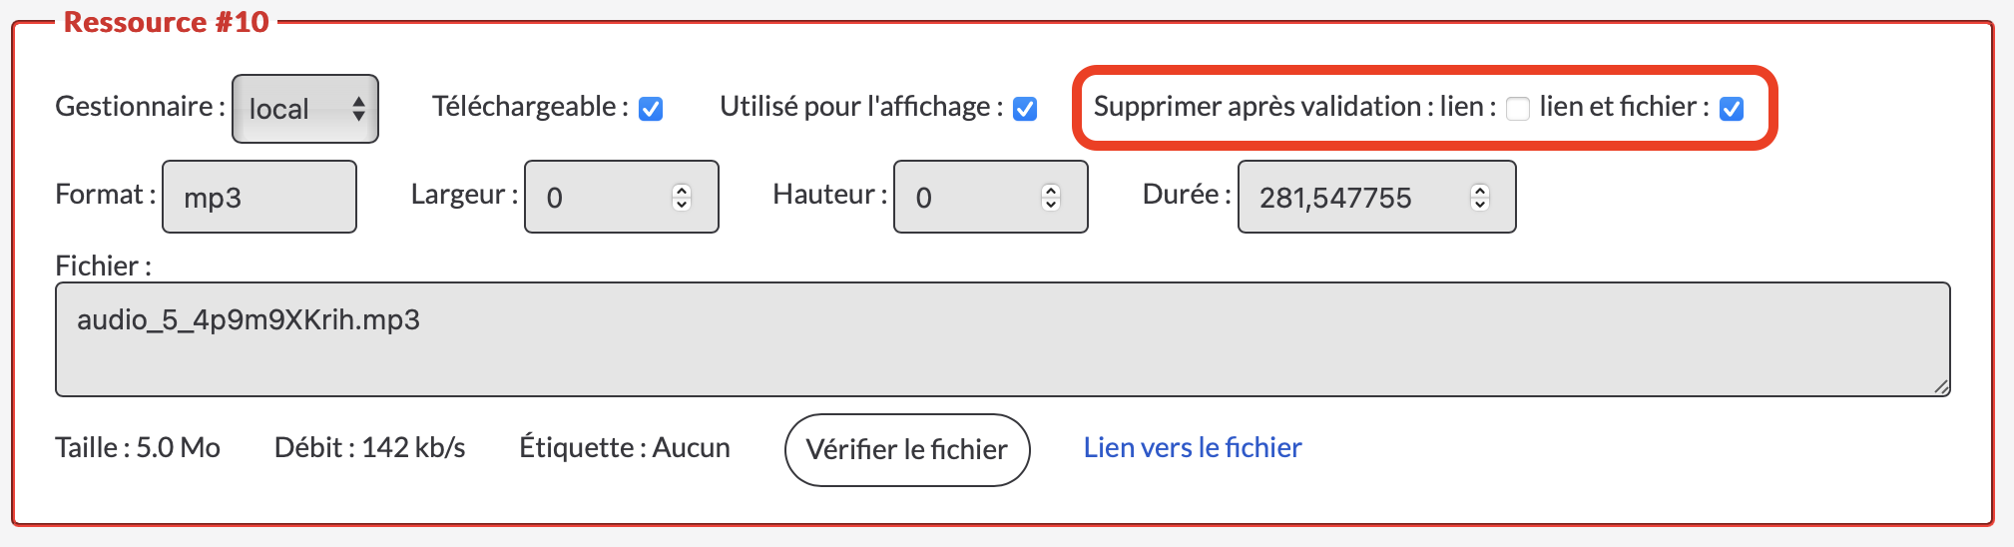Toggle the Utilisé pour l'affichage checkbox

[1025, 109]
